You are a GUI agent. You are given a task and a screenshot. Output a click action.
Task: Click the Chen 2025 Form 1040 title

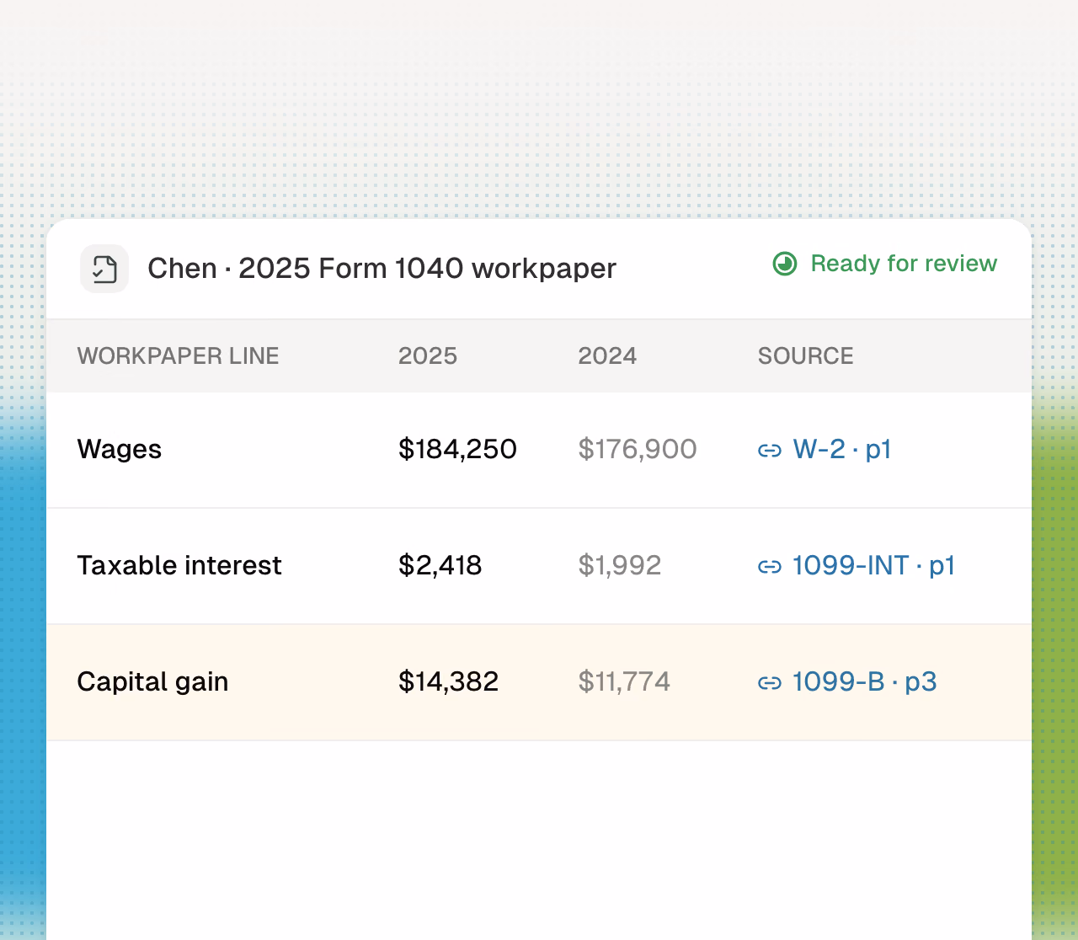(382, 269)
